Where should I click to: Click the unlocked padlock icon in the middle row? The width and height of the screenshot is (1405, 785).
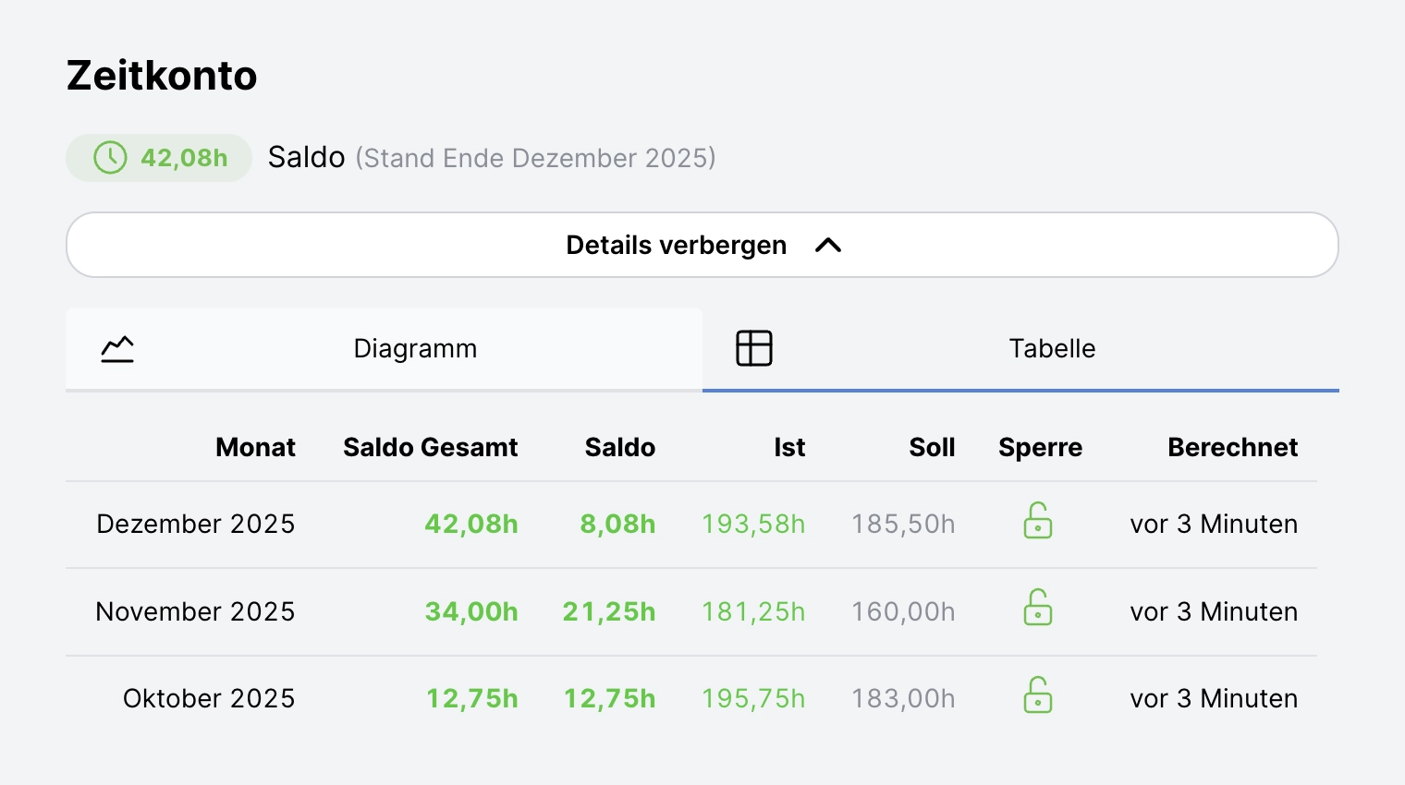[x=1038, y=609]
